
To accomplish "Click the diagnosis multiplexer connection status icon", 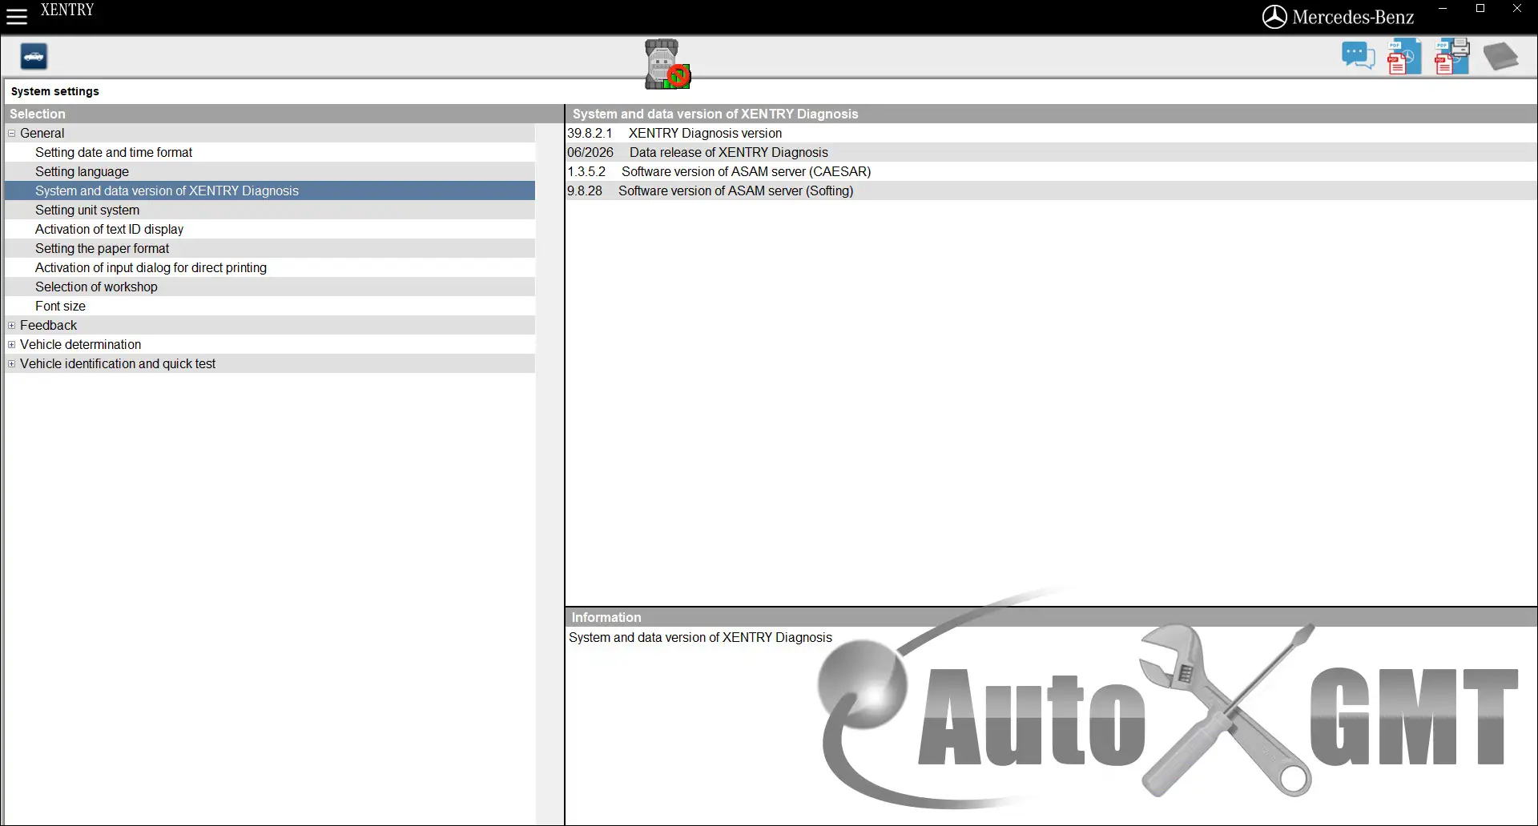I will coord(667,64).
